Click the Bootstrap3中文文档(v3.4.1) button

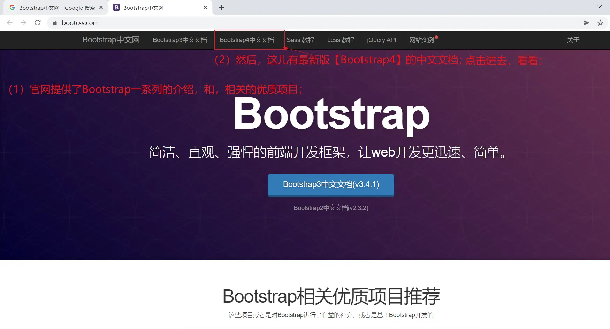click(x=331, y=185)
